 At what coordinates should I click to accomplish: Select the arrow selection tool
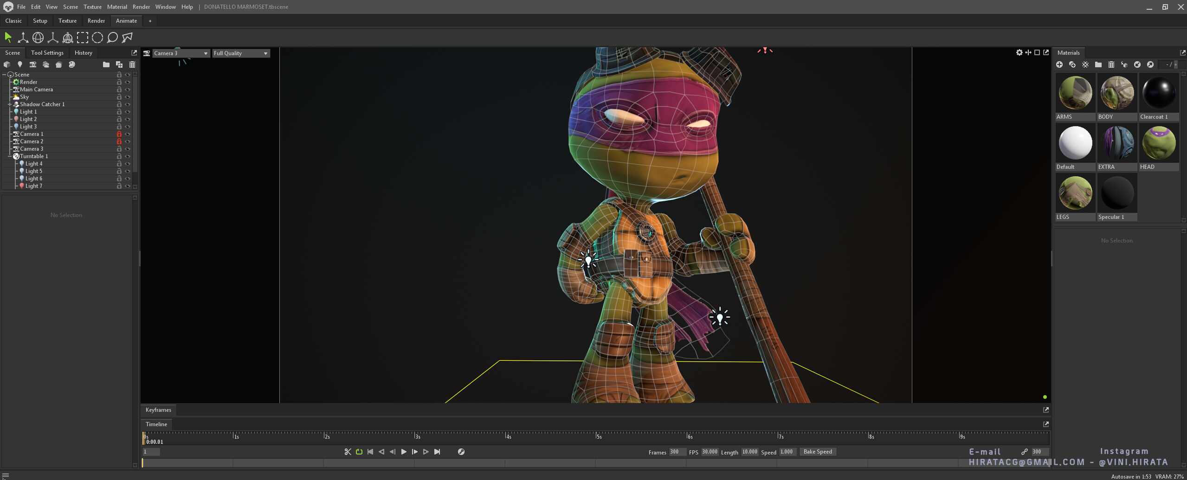click(x=8, y=37)
